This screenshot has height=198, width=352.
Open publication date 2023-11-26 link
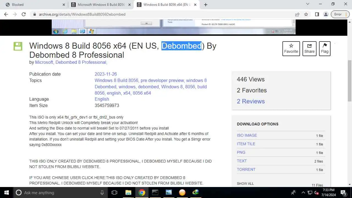tap(106, 74)
